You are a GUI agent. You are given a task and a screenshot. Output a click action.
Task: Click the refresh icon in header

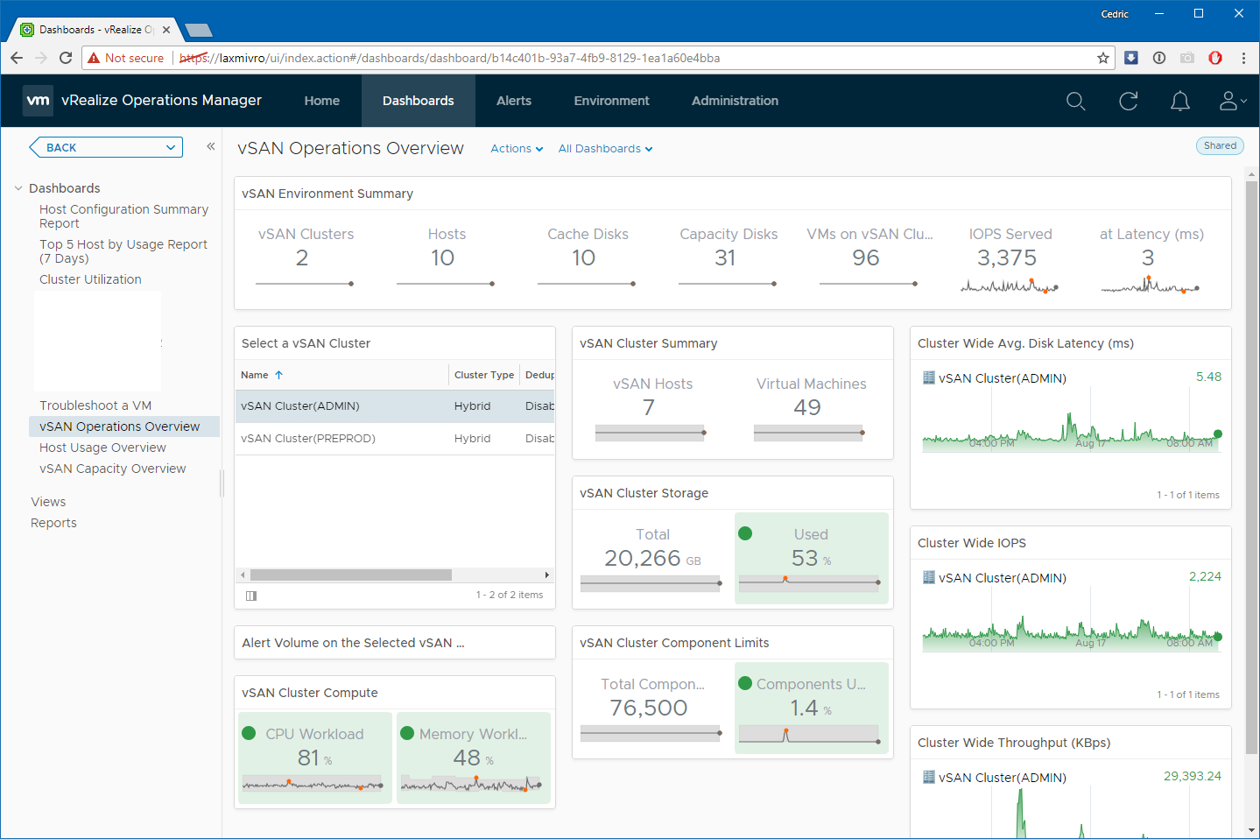[1128, 102]
